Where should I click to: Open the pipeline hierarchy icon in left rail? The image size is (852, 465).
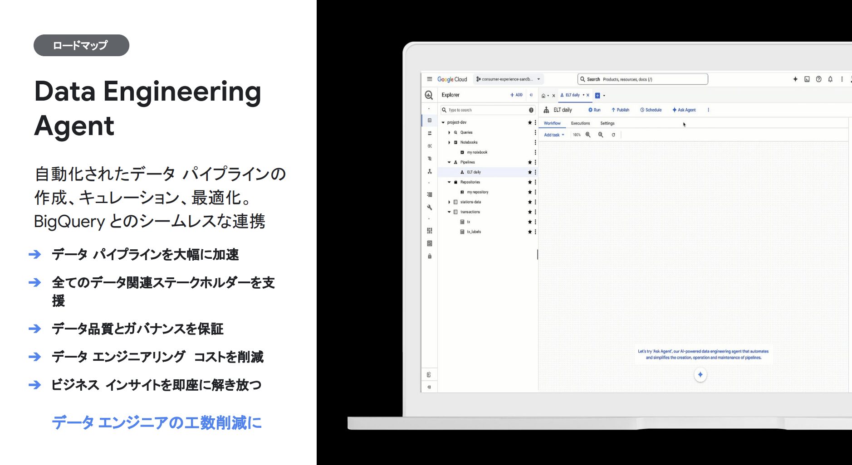point(430,171)
